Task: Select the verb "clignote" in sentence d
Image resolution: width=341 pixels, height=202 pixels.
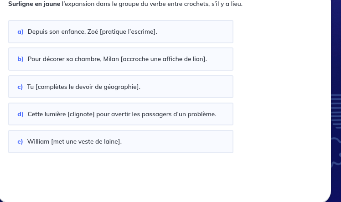Action: pyautogui.click(x=82, y=114)
